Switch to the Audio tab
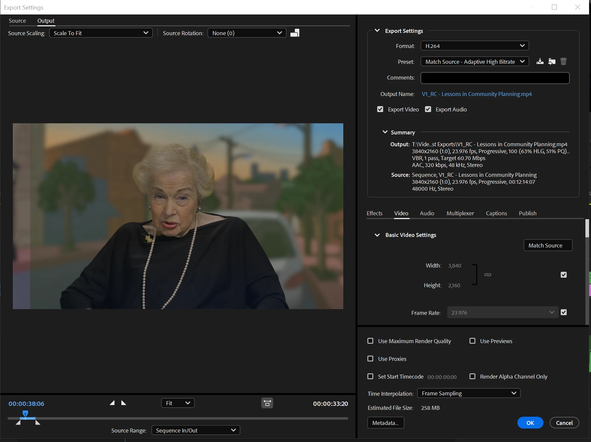Viewport: 591px width, 442px height. [427, 213]
